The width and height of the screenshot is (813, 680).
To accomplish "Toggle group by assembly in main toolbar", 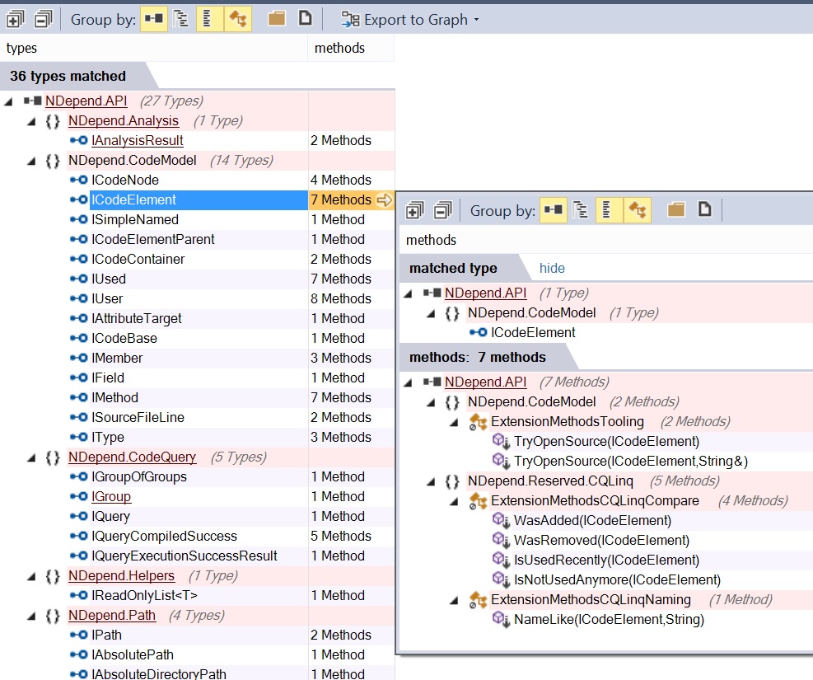I will tap(153, 19).
